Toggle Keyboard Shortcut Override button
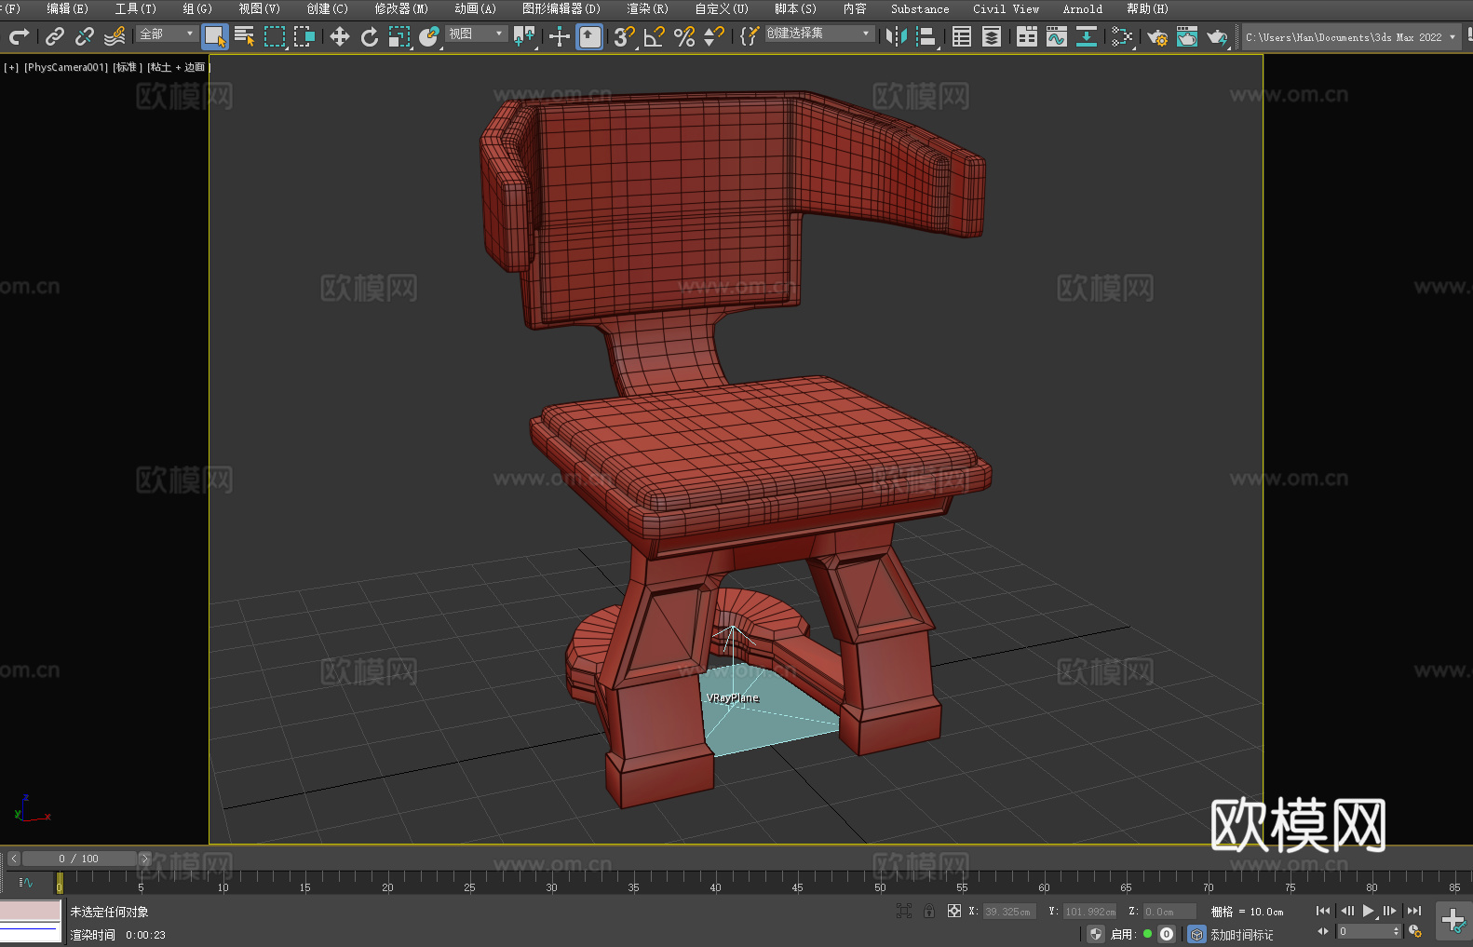 point(589,36)
